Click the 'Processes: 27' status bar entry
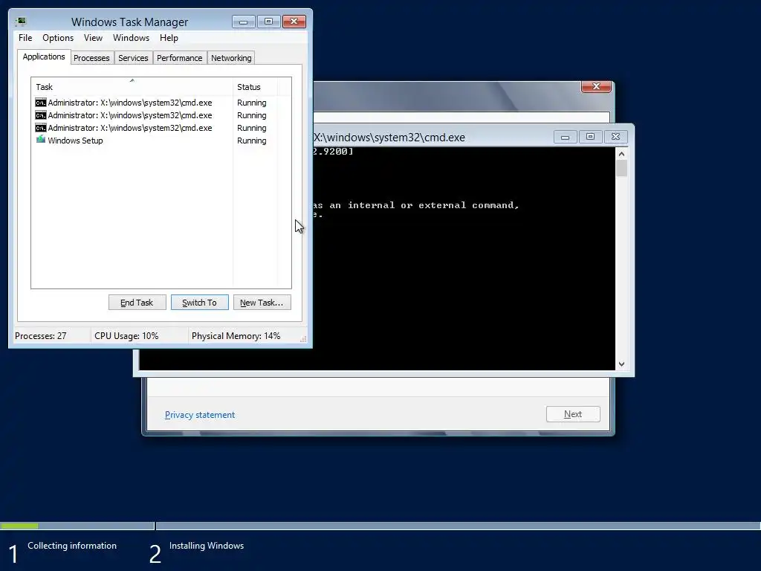Image resolution: width=761 pixels, height=571 pixels. (x=41, y=336)
